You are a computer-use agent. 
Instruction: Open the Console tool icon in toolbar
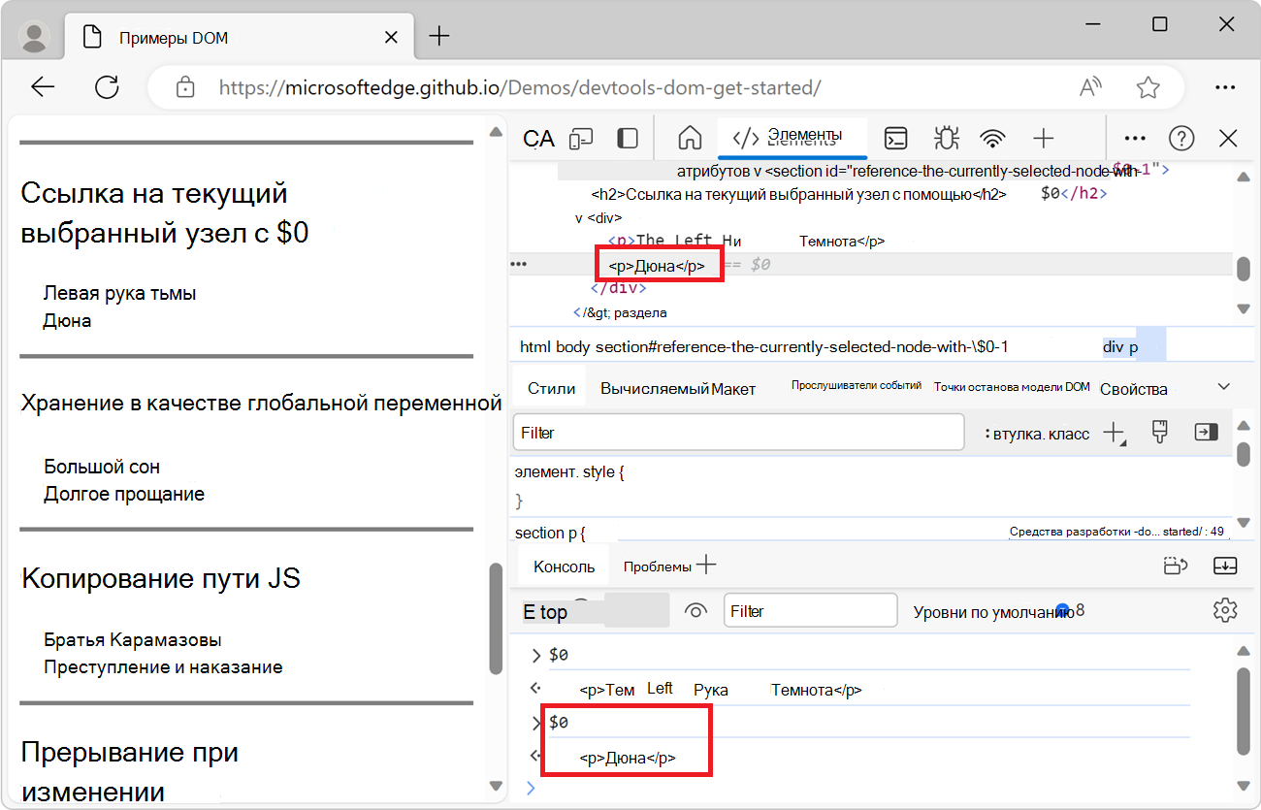pyautogui.click(x=896, y=139)
